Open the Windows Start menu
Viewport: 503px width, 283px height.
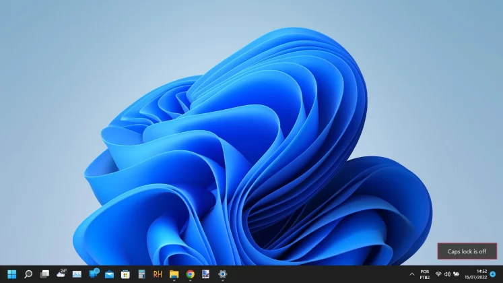[x=12, y=274]
